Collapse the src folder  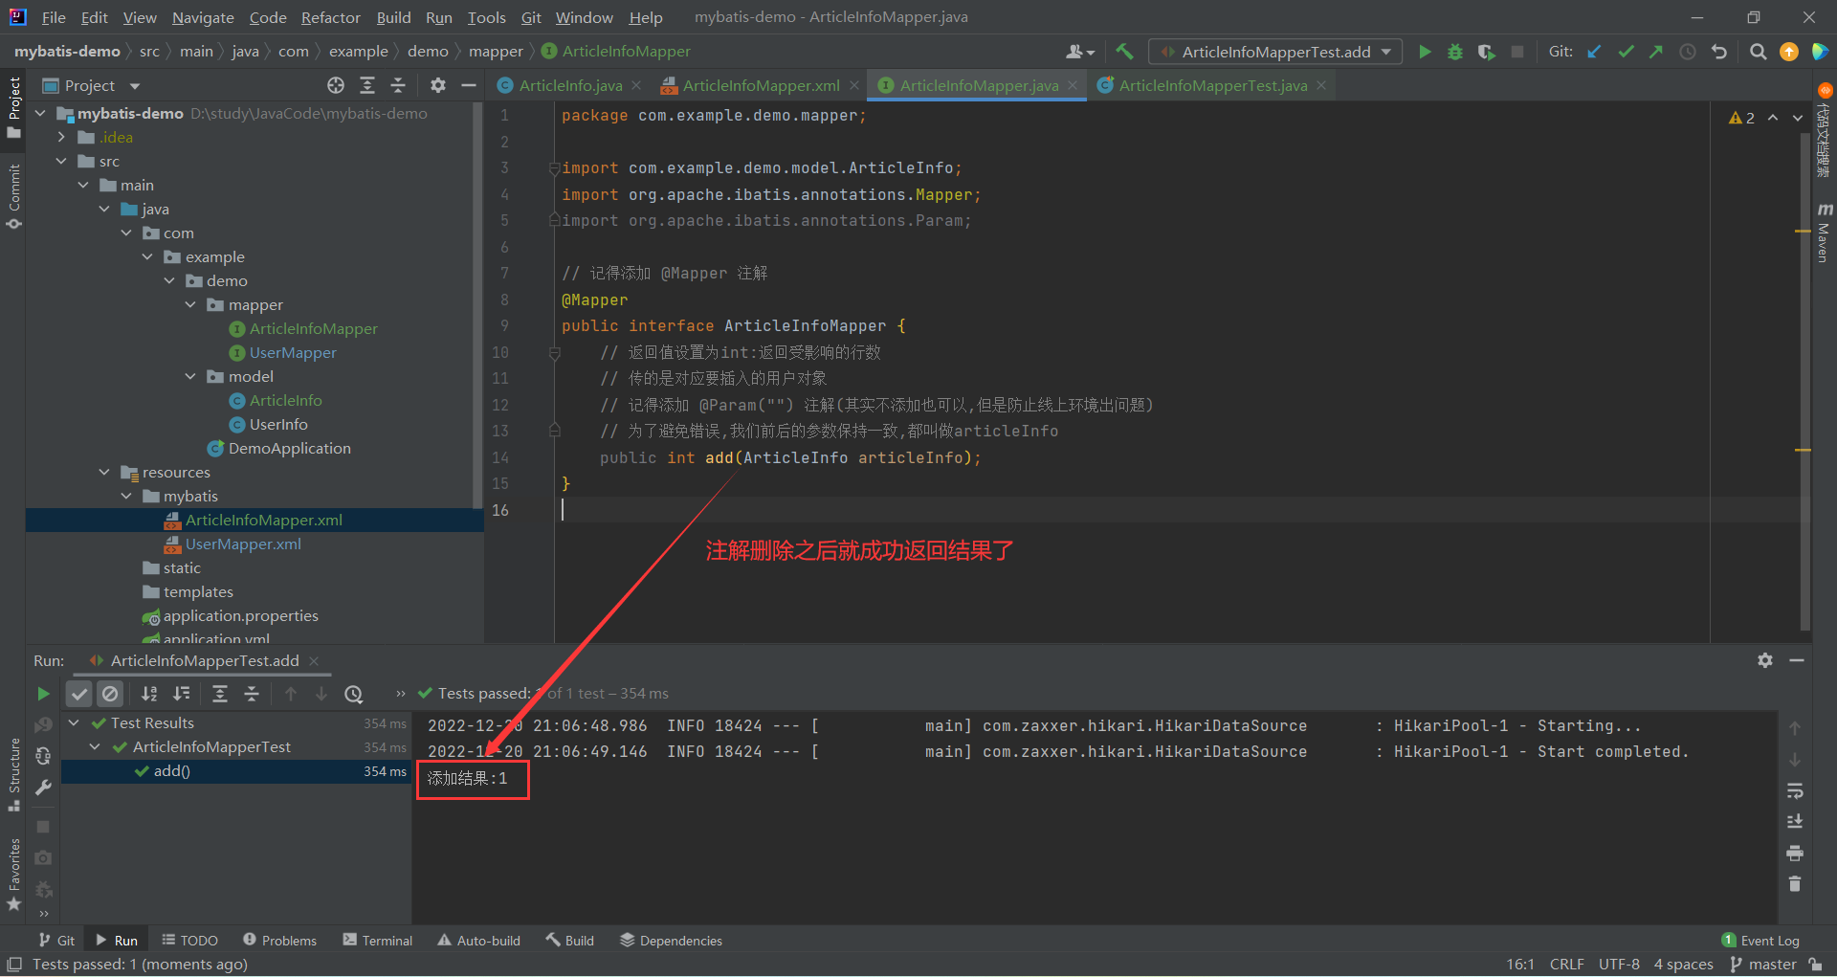(61, 161)
